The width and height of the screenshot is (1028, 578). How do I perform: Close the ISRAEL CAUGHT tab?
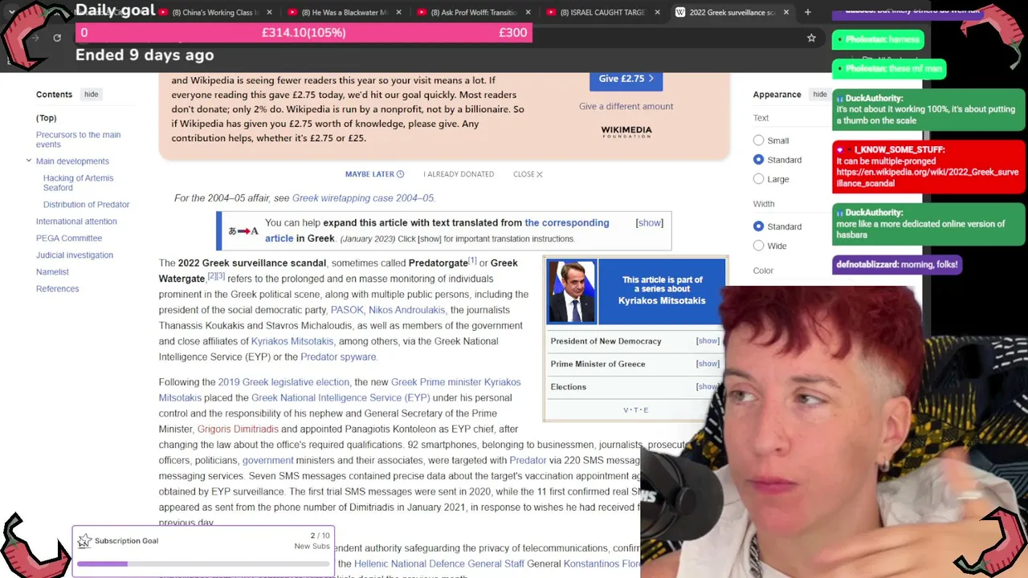click(657, 12)
